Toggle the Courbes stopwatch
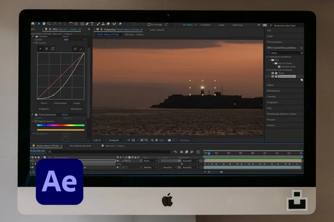This screenshot has height=222, width=334. coord(37,43)
